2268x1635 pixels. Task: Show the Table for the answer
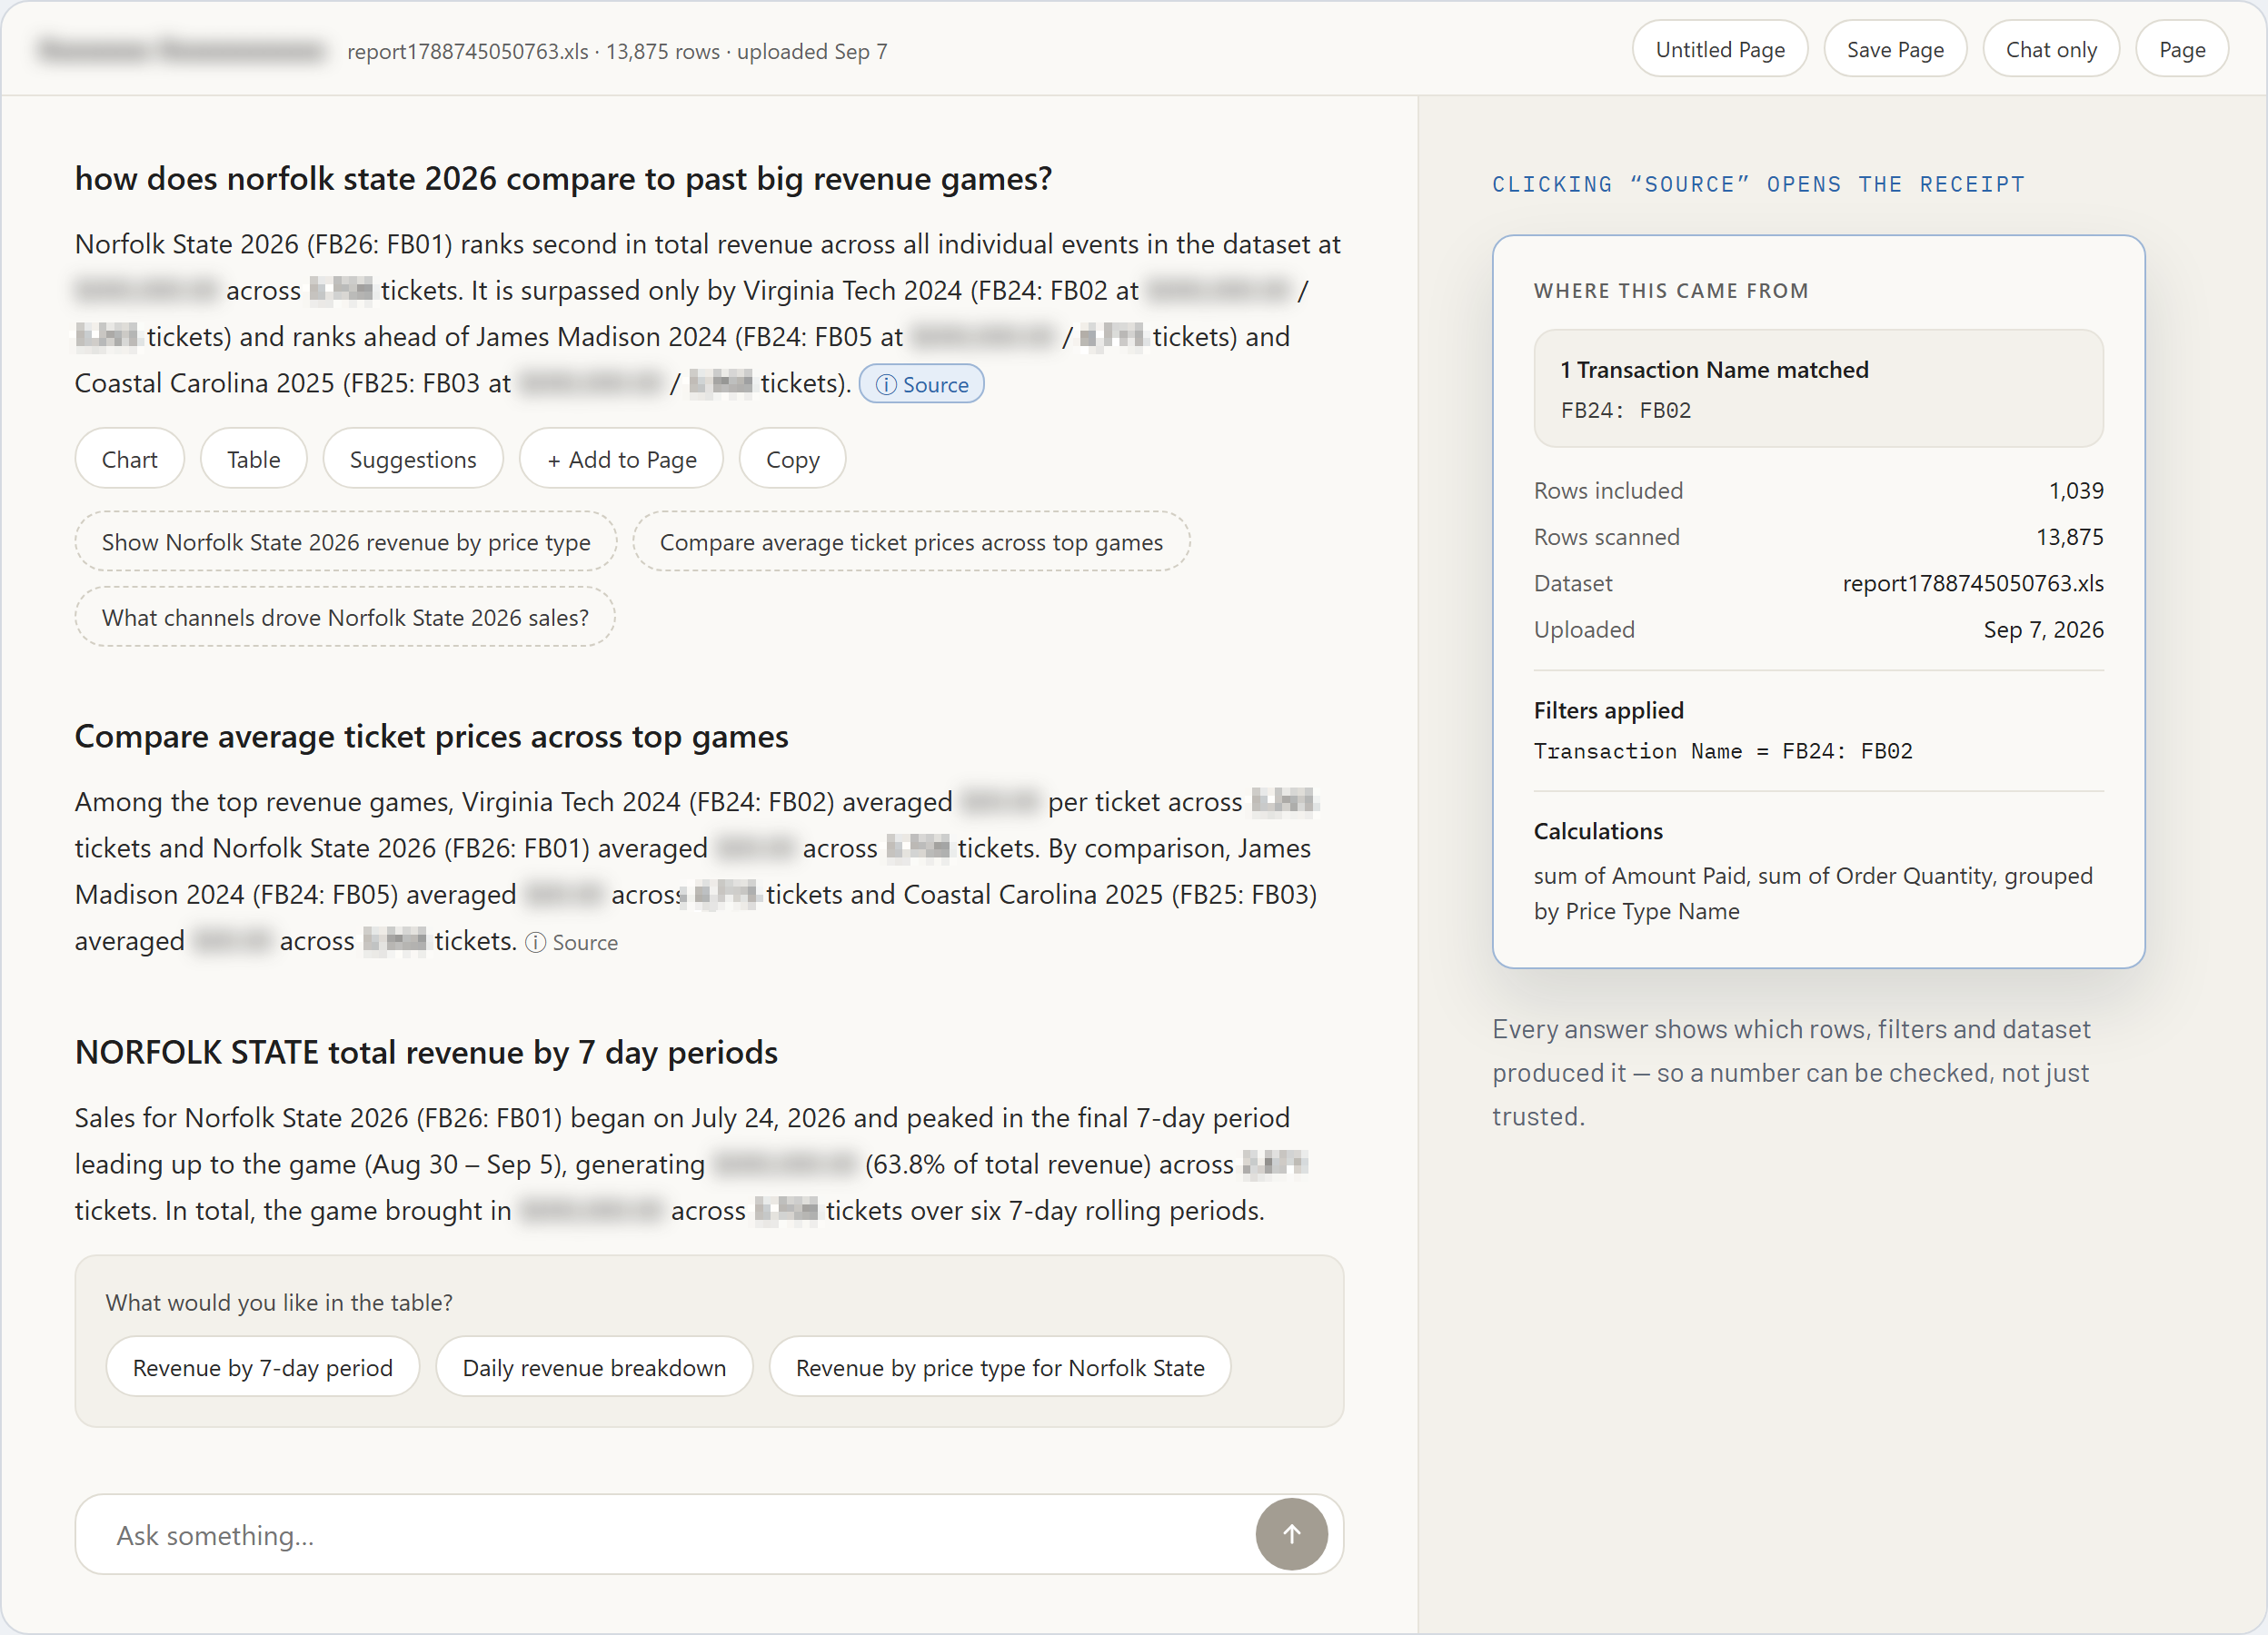click(x=253, y=459)
